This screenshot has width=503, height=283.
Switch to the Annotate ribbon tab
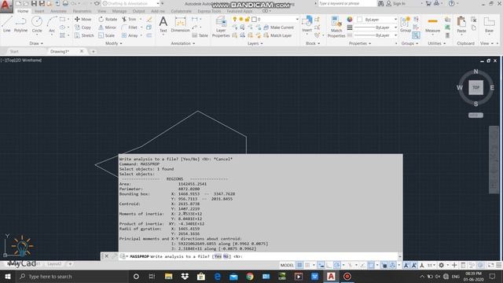58,11
